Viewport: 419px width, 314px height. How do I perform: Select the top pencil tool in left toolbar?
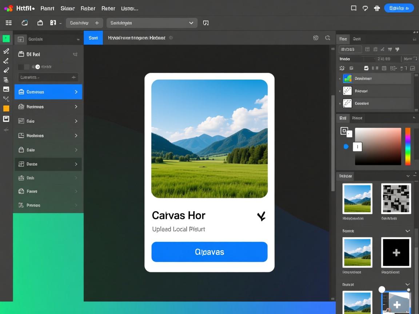[x=6, y=51]
